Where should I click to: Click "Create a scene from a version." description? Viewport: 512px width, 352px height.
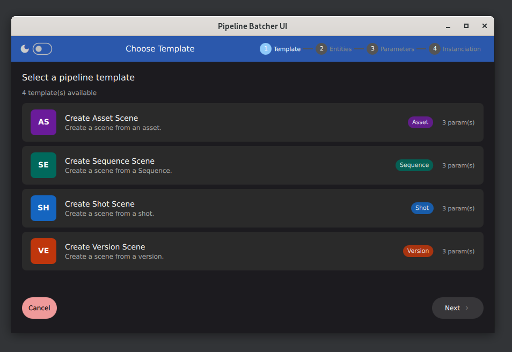114,256
